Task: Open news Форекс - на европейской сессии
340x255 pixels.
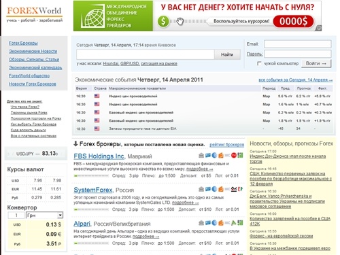Action: click(281, 236)
